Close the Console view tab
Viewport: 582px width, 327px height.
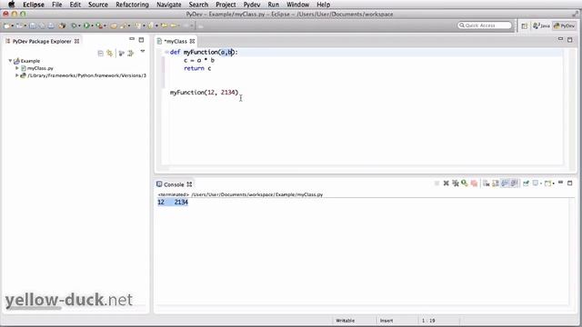pos(189,184)
